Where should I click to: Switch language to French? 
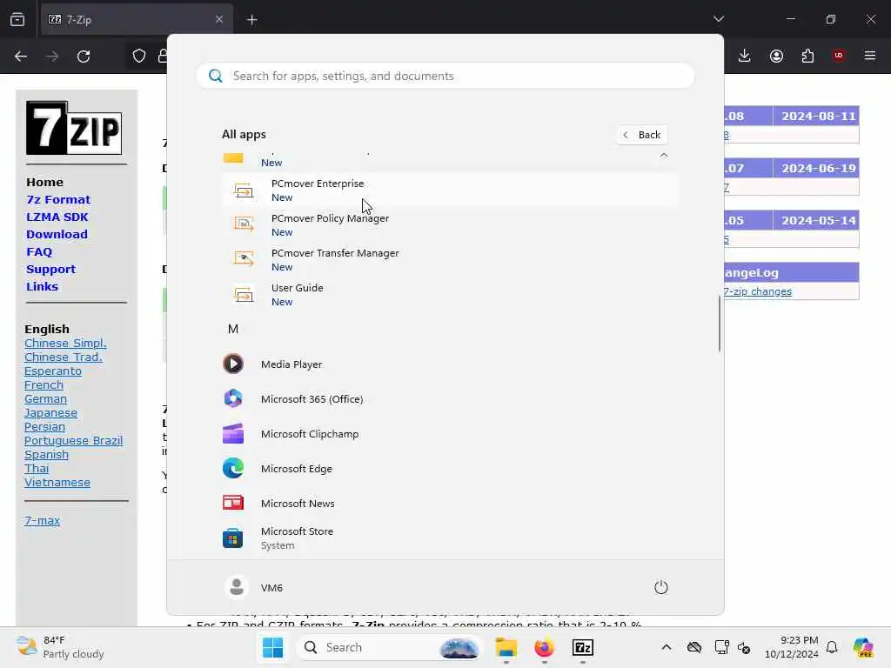tap(44, 384)
